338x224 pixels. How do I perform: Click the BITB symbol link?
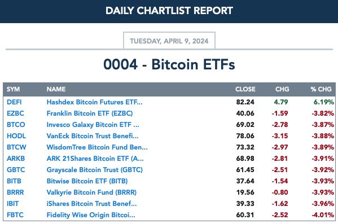point(14,181)
